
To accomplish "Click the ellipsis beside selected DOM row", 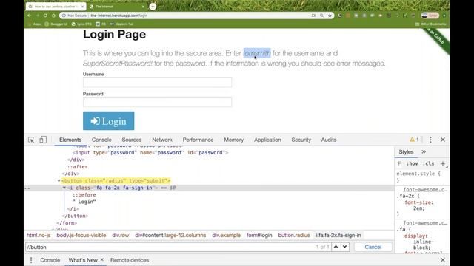I will click(27, 188).
